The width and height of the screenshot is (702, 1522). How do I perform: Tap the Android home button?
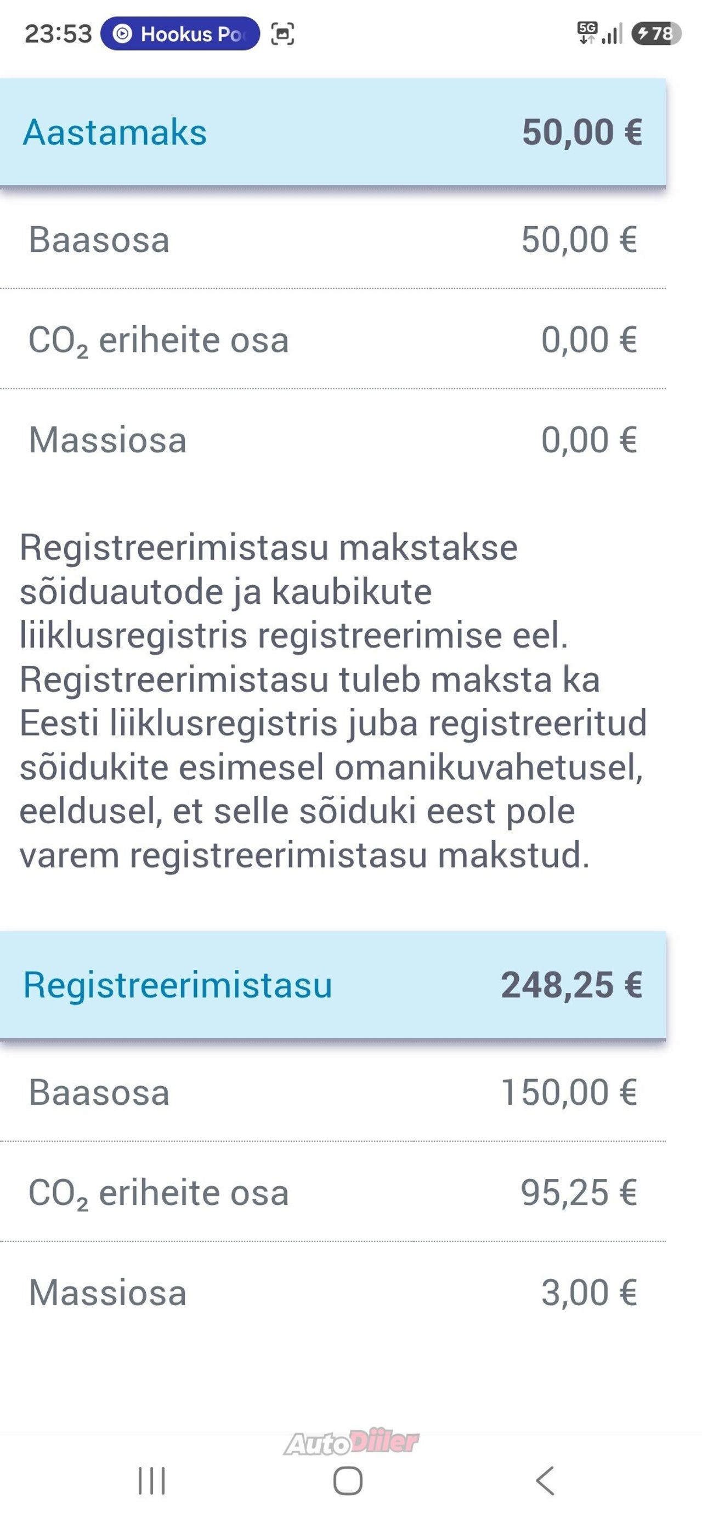pyautogui.click(x=348, y=1481)
